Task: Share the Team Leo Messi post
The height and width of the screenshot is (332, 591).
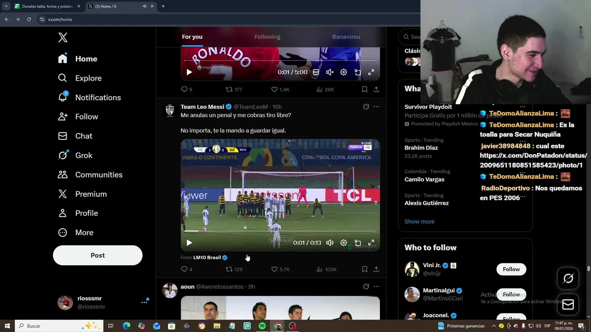Action: (x=376, y=269)
